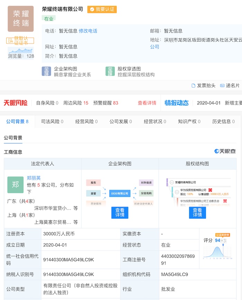
Task: Click the 获取认证证书 badge
Action: (20, 40)
